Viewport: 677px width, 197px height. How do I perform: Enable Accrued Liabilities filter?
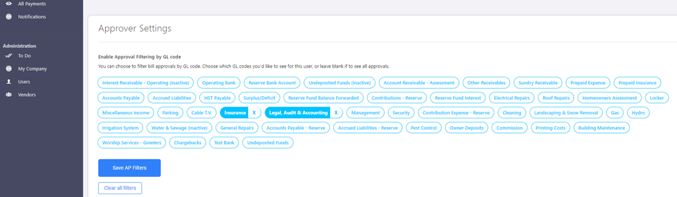pyautogui.click(x=172, y=98)
